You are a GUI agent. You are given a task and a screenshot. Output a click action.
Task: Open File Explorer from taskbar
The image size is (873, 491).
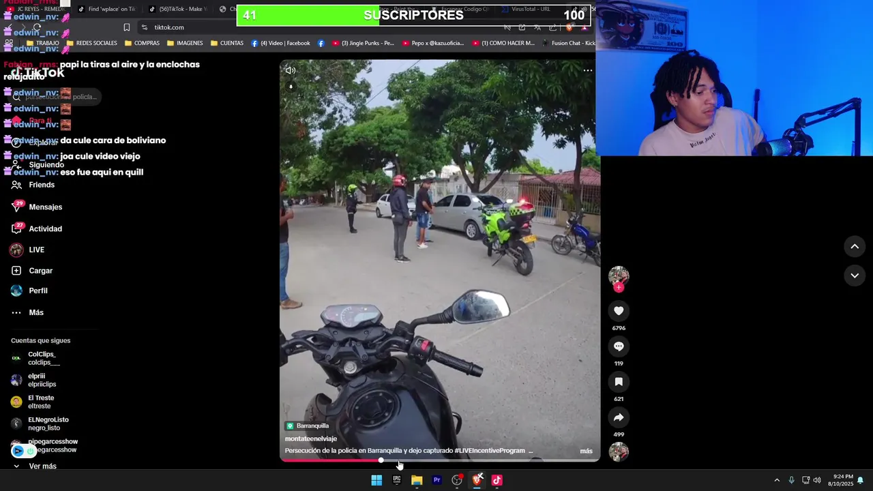pos(417,480)
